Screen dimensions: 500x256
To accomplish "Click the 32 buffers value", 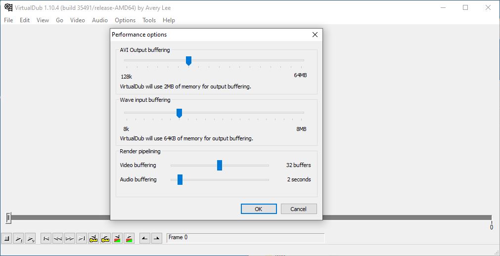I will coord(299,165).
